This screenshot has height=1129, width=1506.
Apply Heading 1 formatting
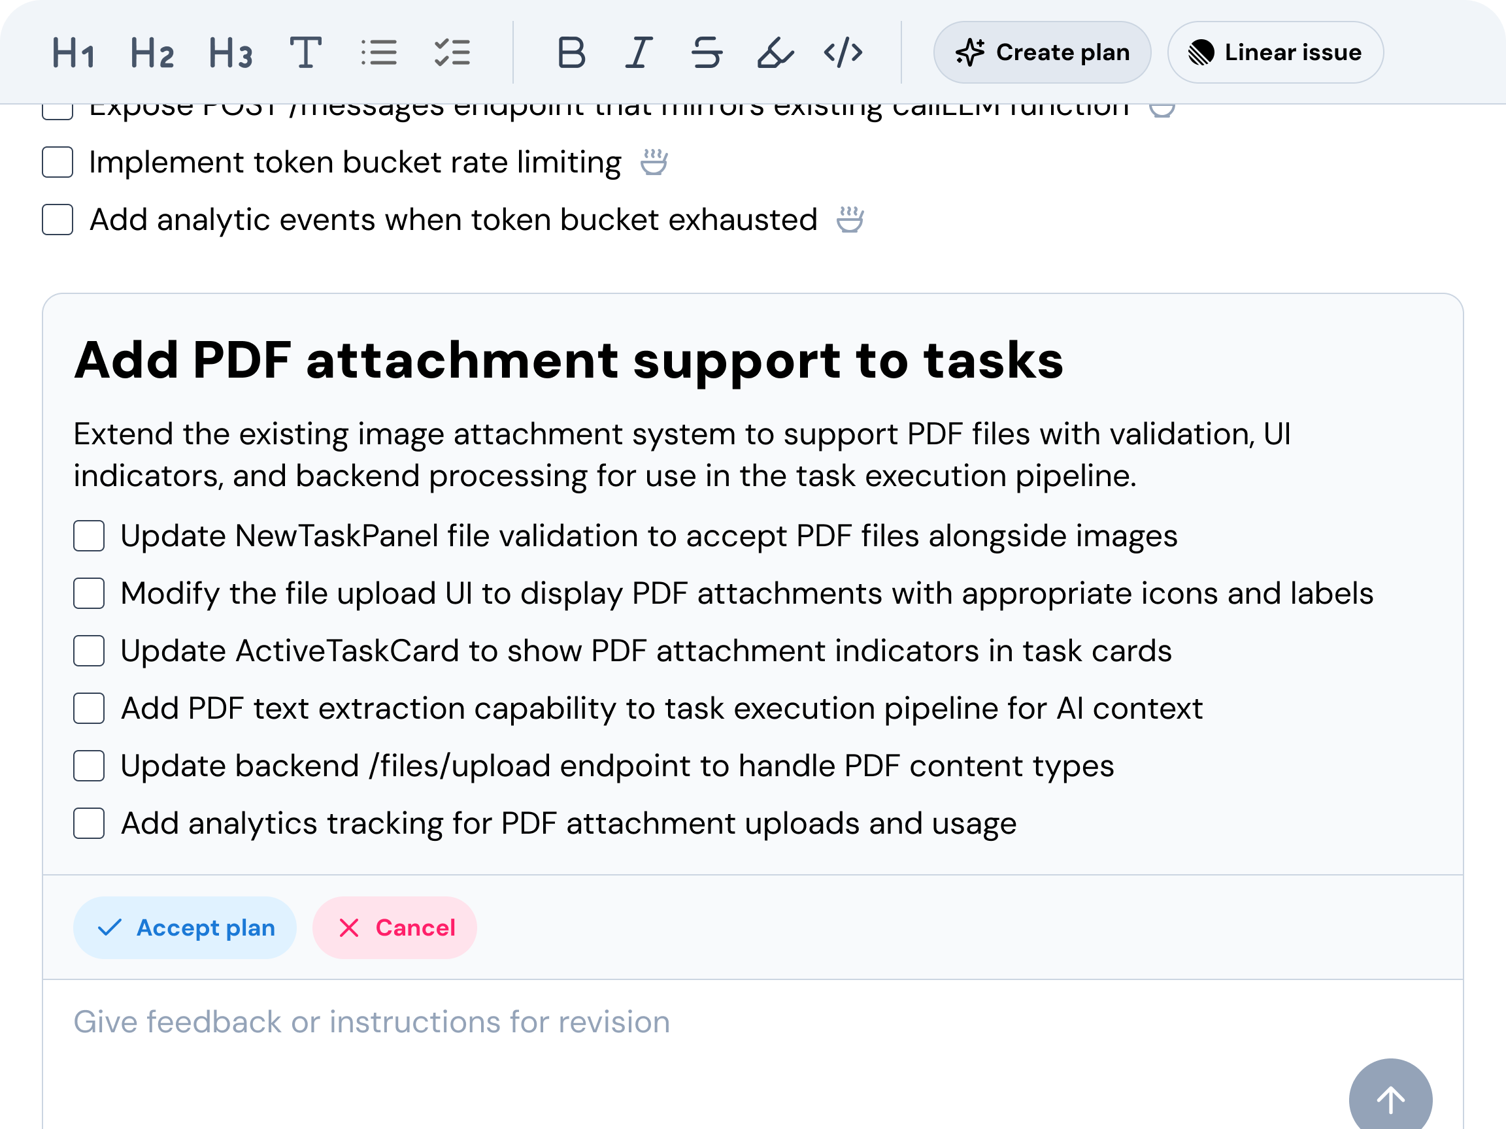pos(73,53)
